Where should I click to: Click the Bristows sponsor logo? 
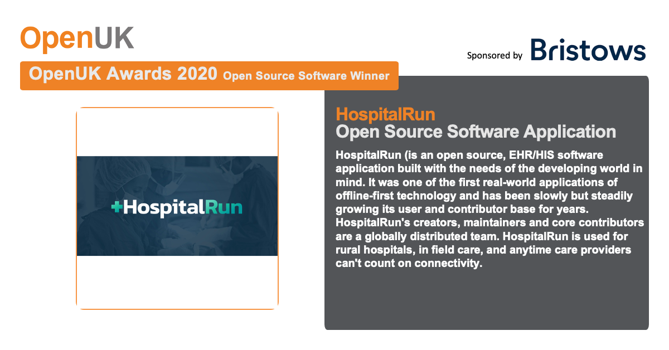click(x=588, y=50)
